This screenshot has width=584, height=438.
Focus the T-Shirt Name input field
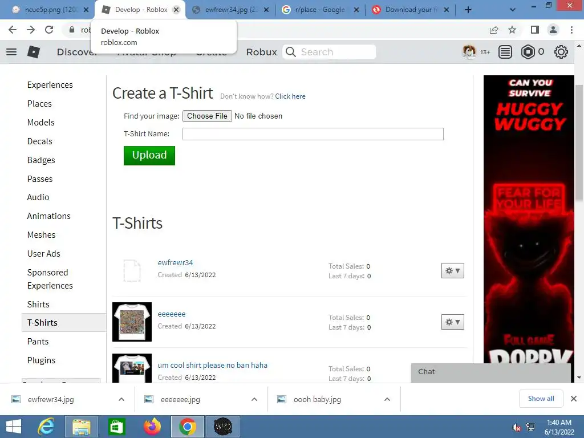(313, 134)
